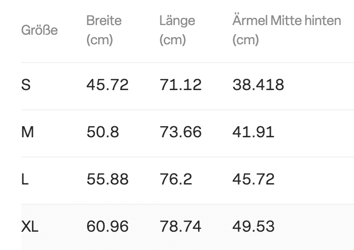This screenshot has width=354, height=250.
Task: Select the size M row label
Action: point(28,132)
